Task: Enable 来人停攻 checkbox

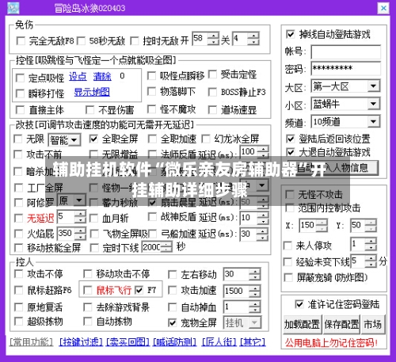Action: pos(287,246)
